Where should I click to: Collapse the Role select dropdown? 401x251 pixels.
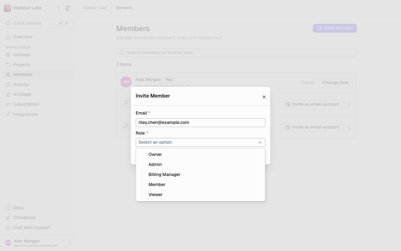(x=200, y=142)
